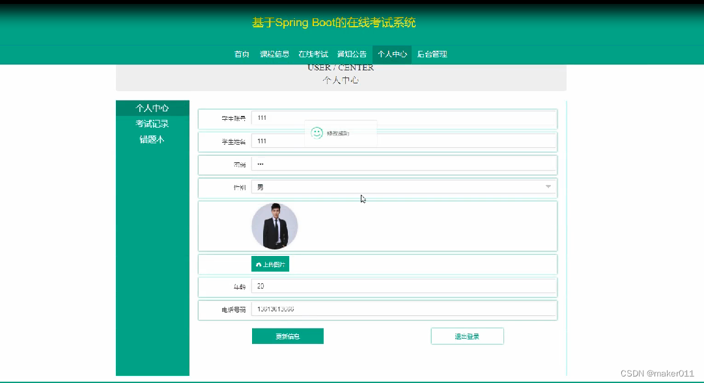Open 考试记录 in left sidebar
Screen dimensions: 704x383
tap(152, 124)
